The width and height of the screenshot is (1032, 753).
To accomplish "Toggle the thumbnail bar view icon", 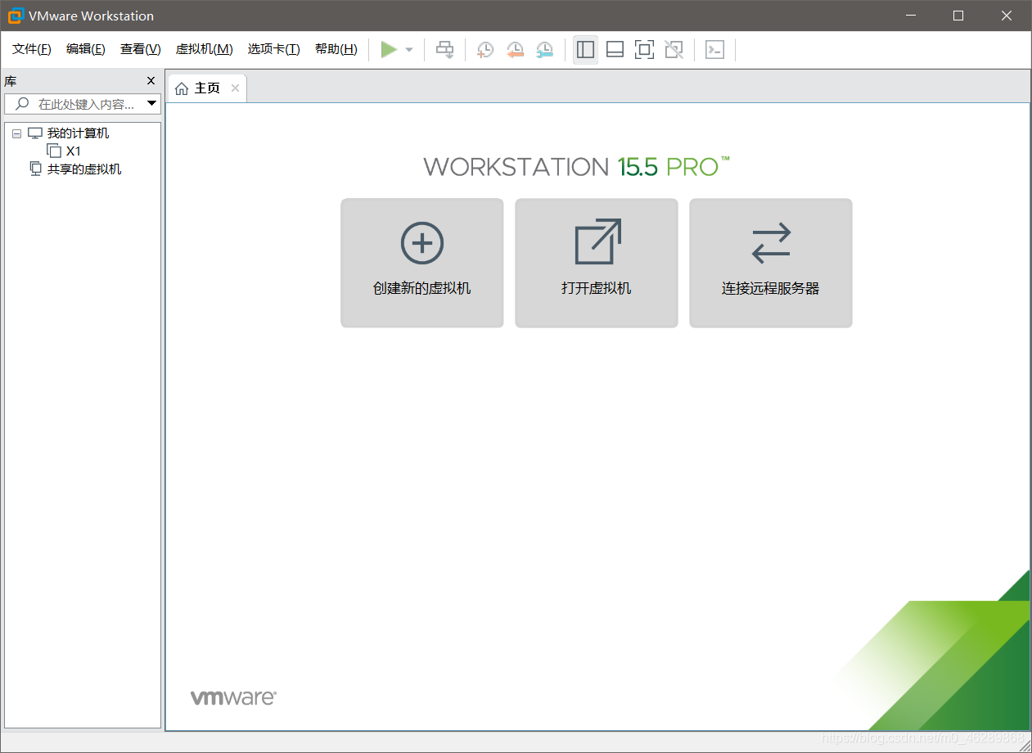I will point(615,50).
